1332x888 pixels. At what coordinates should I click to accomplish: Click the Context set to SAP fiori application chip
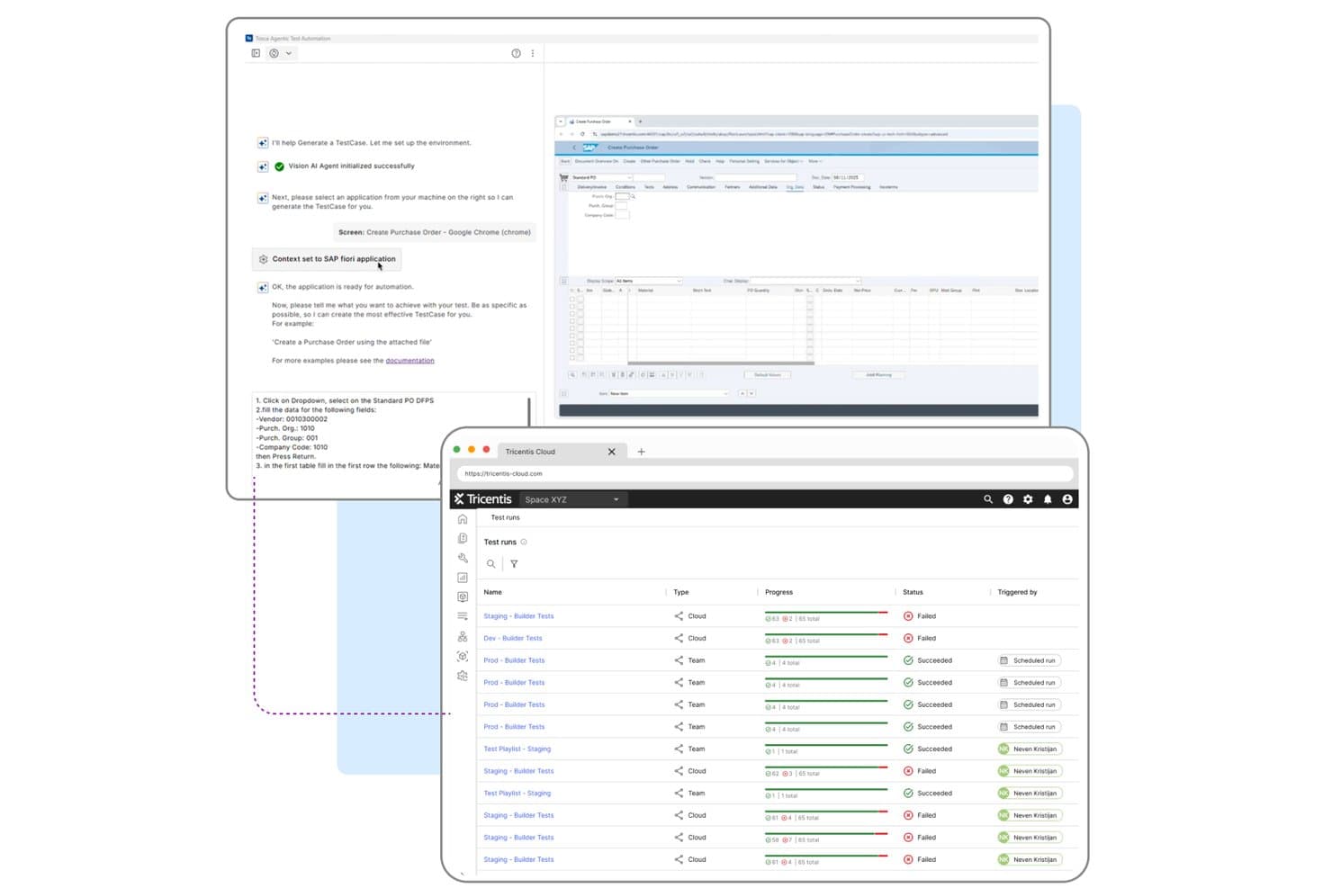(327, 259)
